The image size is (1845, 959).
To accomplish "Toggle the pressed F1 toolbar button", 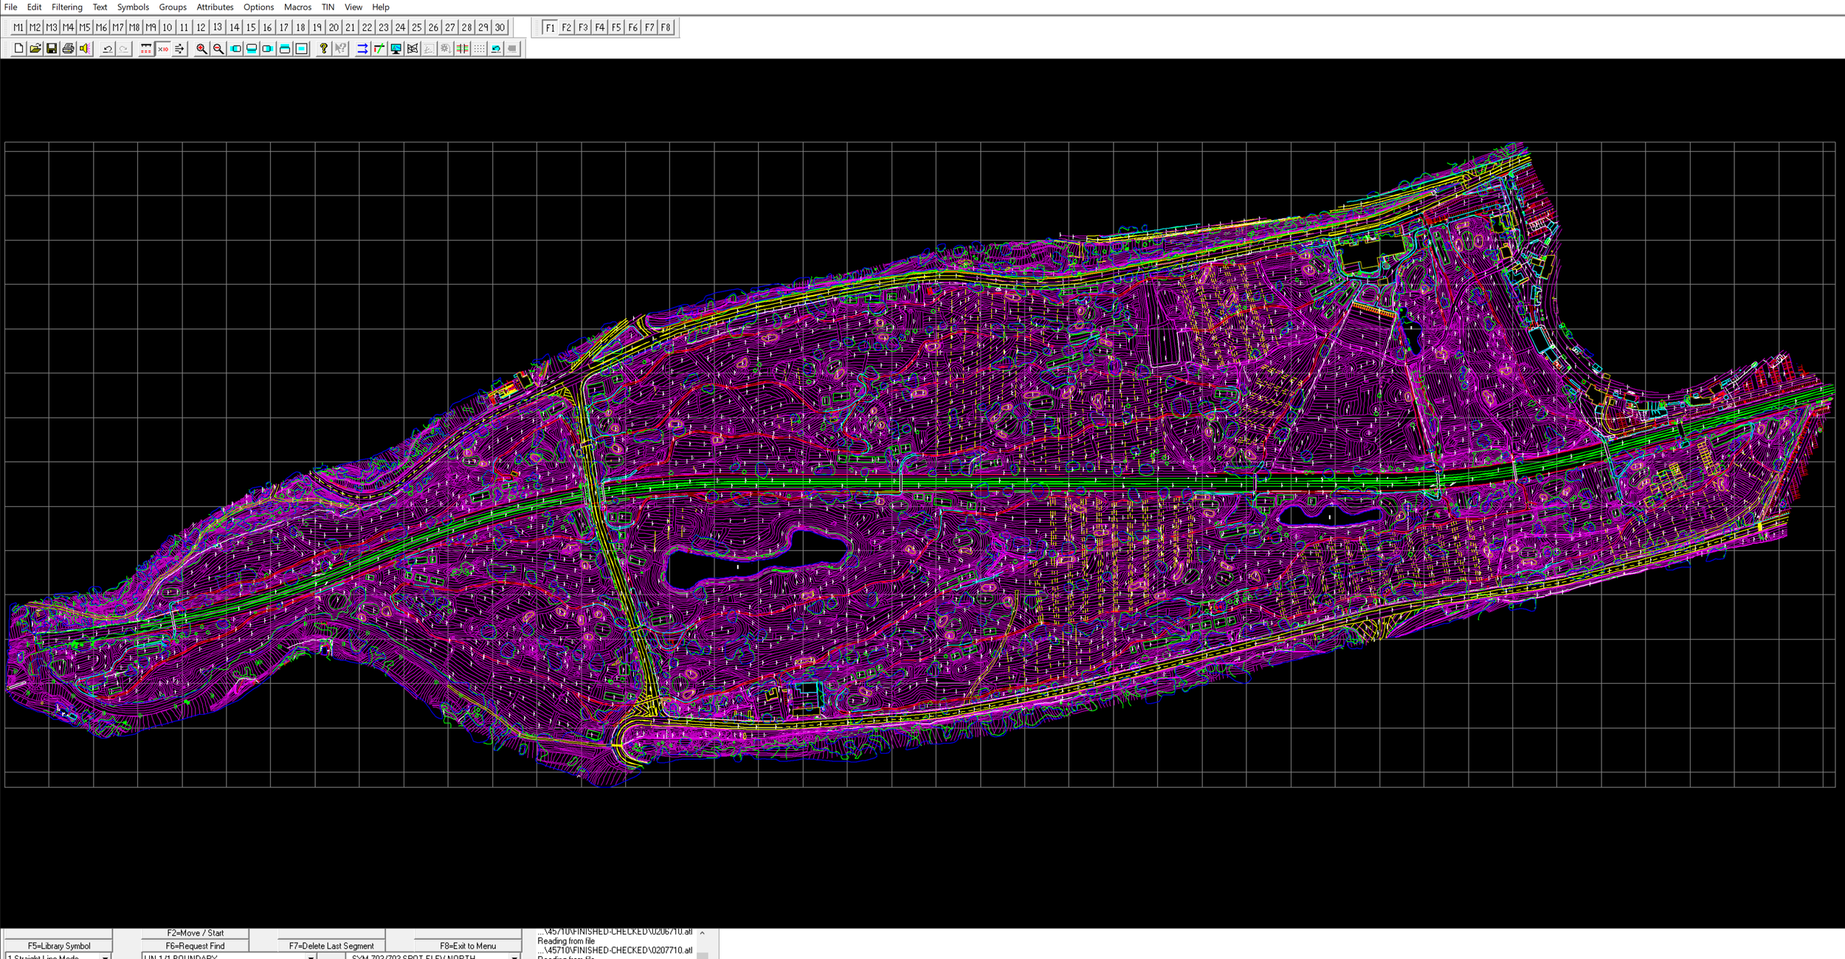I will tap(550, 27).
